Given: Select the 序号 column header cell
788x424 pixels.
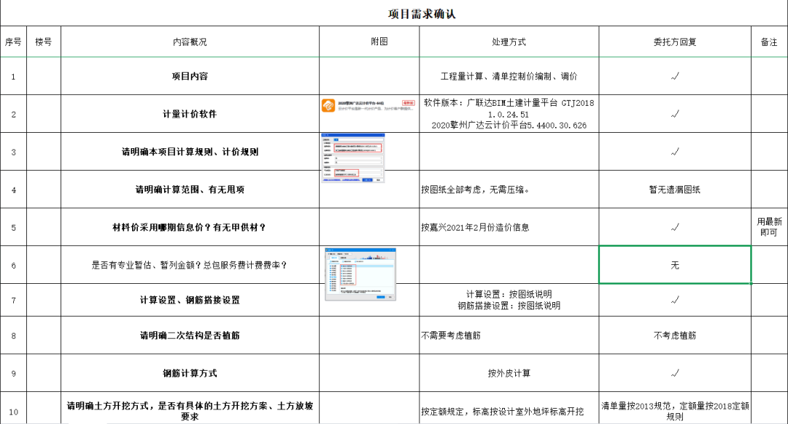Looking at the screenshot, I should click(13, 42).
